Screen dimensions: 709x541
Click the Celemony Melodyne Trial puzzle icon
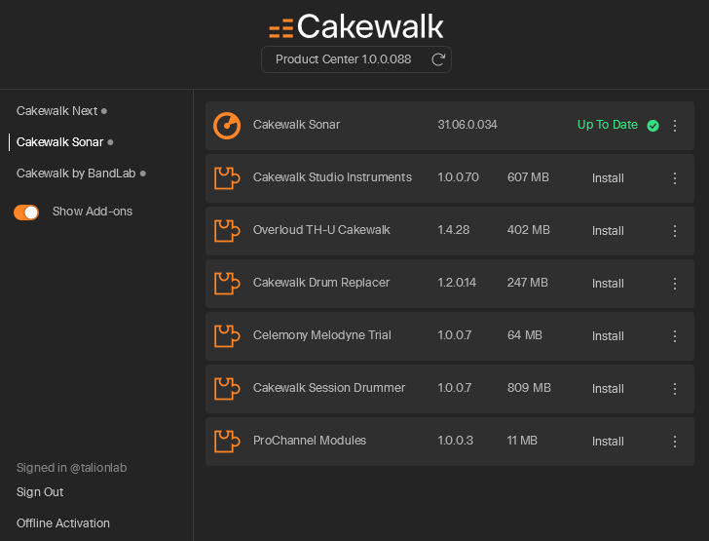227,335
